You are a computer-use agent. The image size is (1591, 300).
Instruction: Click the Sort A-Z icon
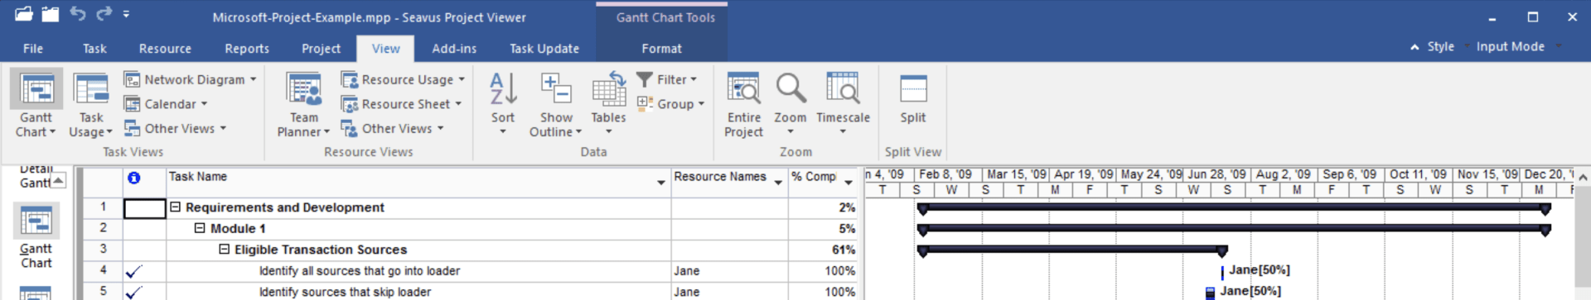point(503,88)
